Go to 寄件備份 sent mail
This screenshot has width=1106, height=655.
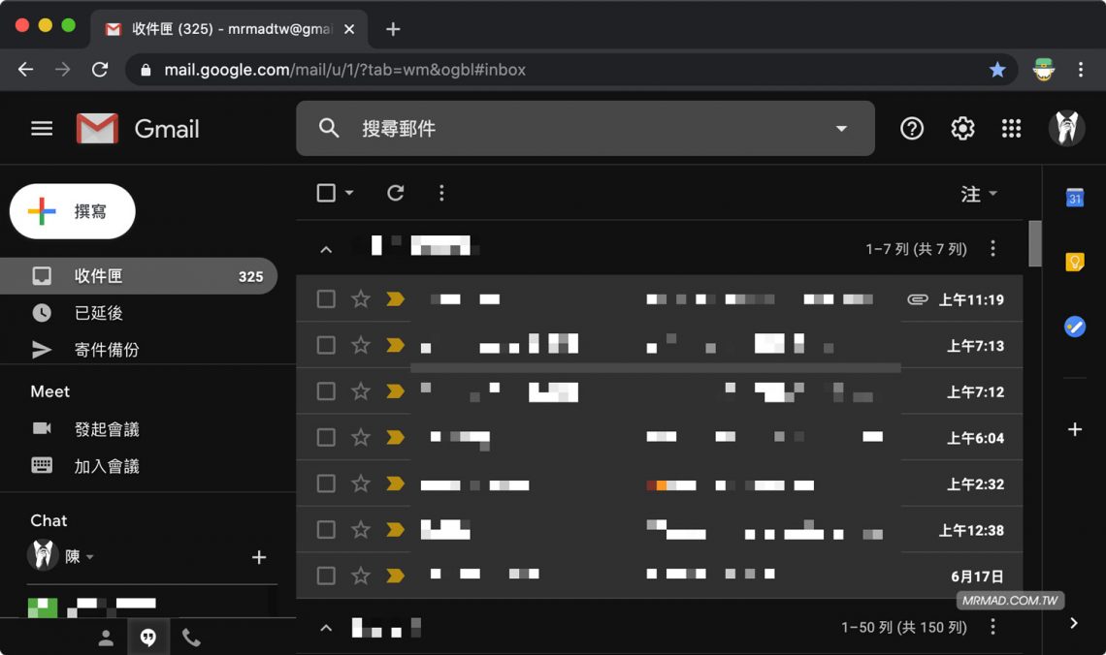tap(106, 350)
